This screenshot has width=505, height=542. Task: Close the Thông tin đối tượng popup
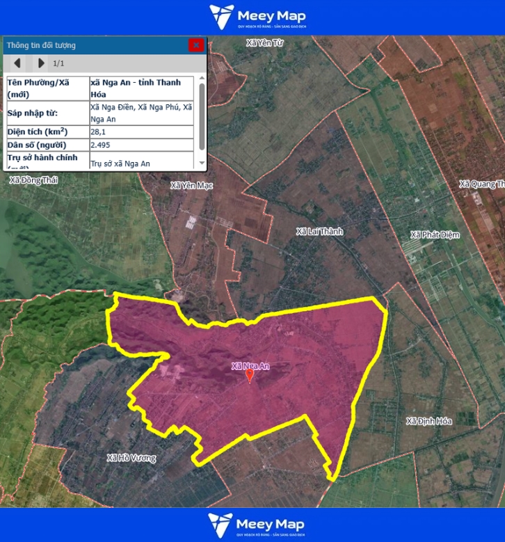tap(196, 45)
